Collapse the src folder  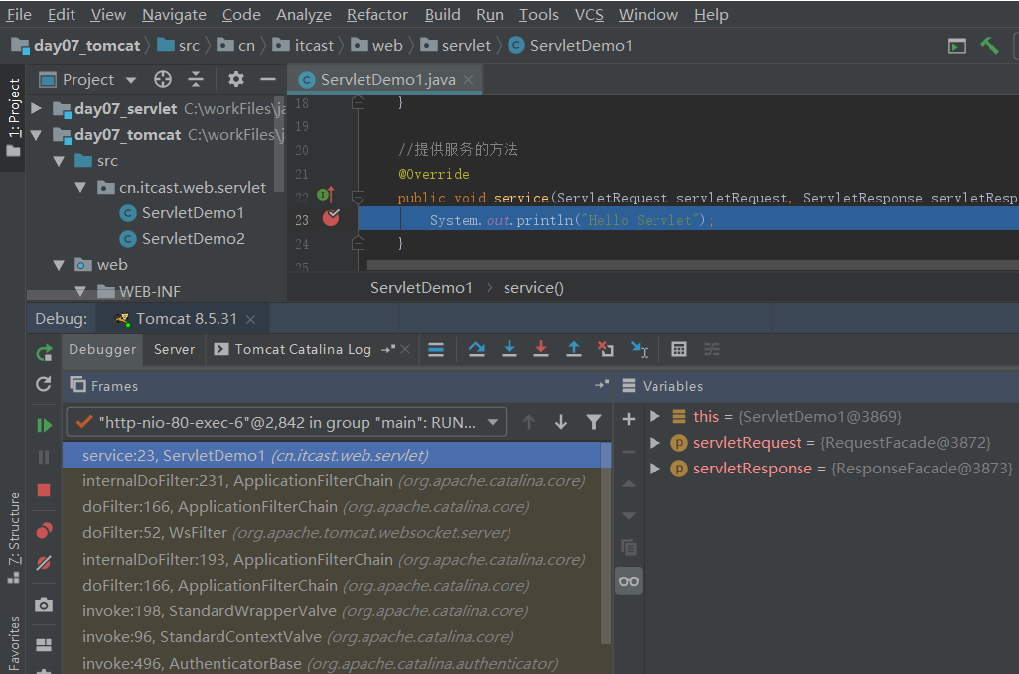(59, 161)
